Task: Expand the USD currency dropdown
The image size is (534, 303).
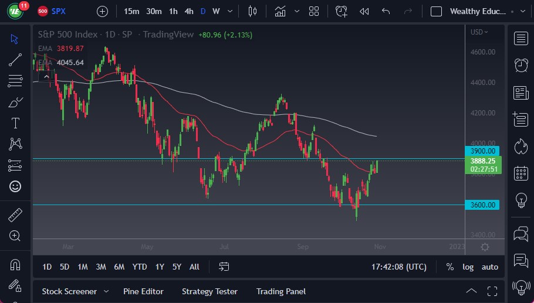Action: tap(479, 32)
